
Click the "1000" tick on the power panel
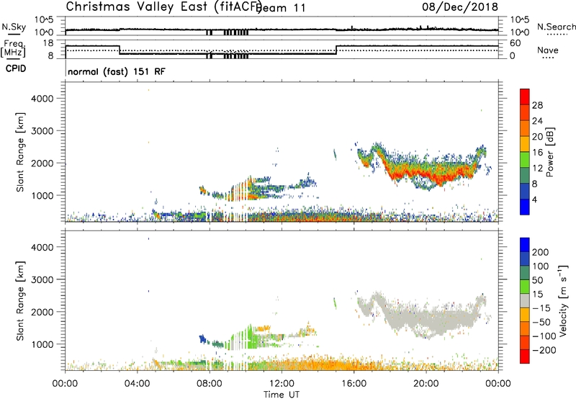[x=42, y=195]
